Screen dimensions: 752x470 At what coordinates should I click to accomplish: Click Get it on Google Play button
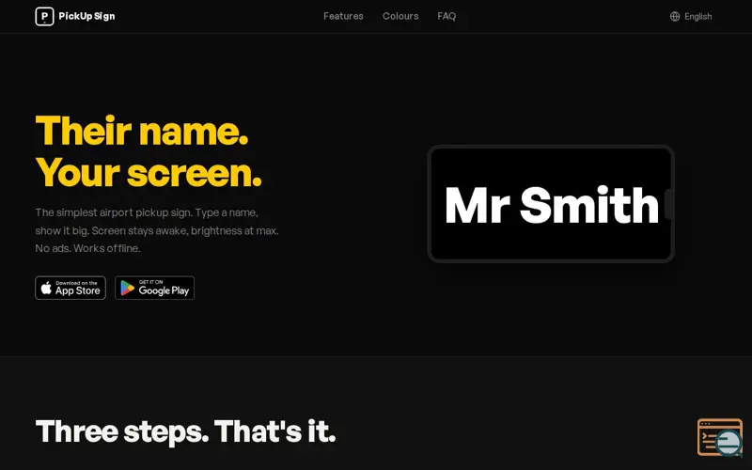[154, 288]
